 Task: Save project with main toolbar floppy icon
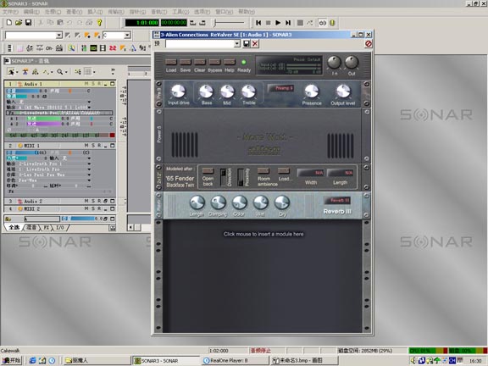pyautogui.click(x=28, y=23)
